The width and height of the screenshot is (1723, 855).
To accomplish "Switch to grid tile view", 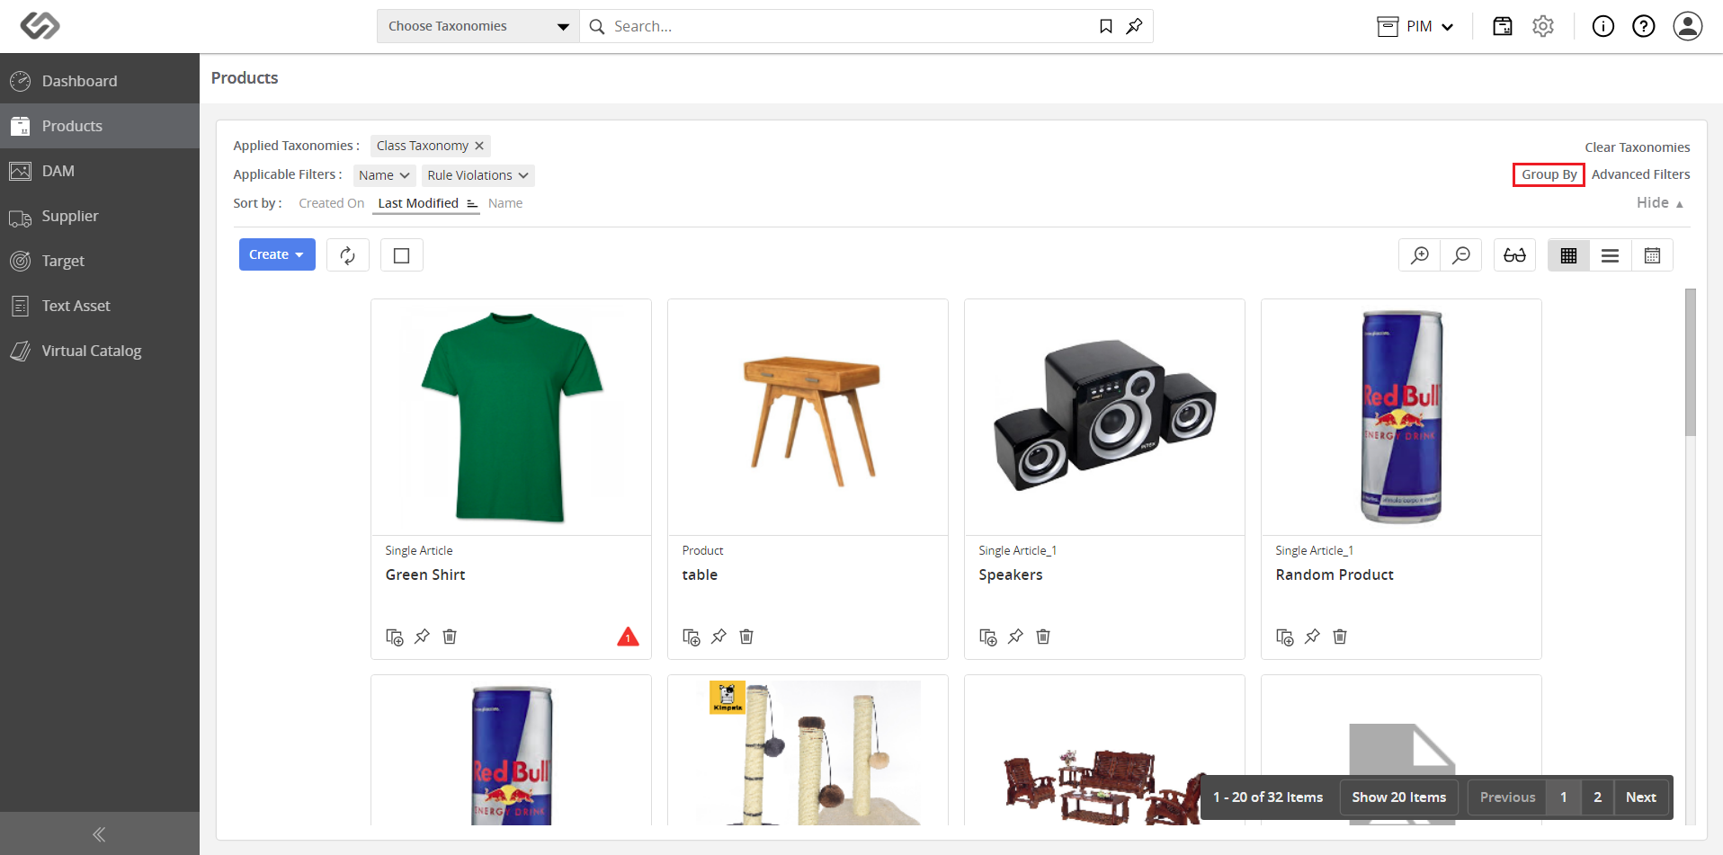I will (x=1568, y=255).
